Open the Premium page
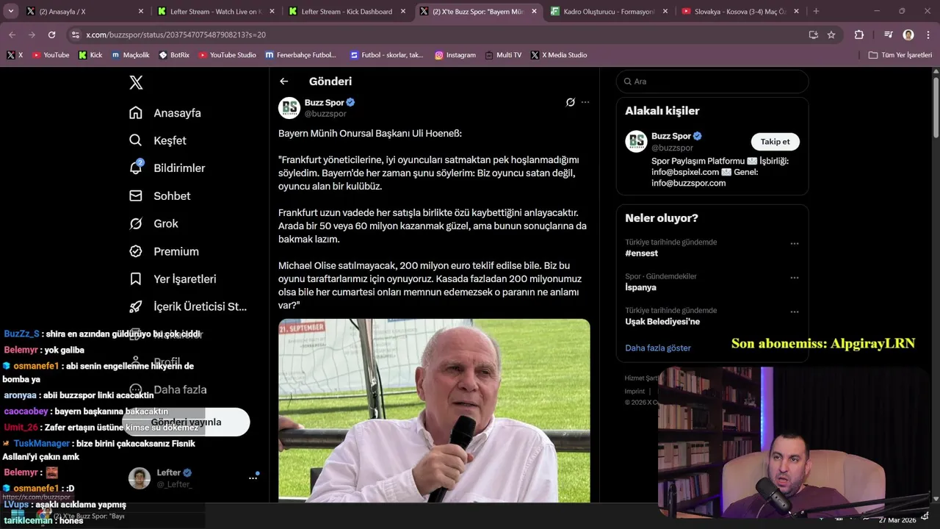 coord(164,251)
